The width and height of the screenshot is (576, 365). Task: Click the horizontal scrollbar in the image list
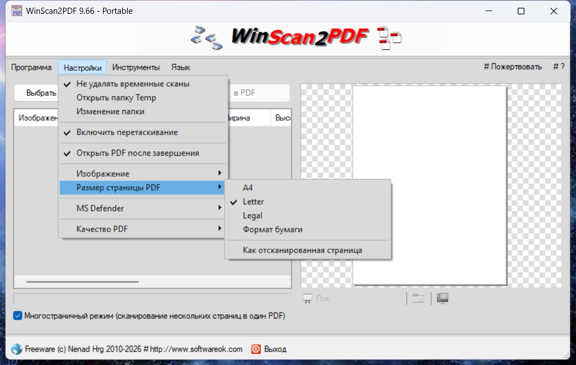[82, 282]
